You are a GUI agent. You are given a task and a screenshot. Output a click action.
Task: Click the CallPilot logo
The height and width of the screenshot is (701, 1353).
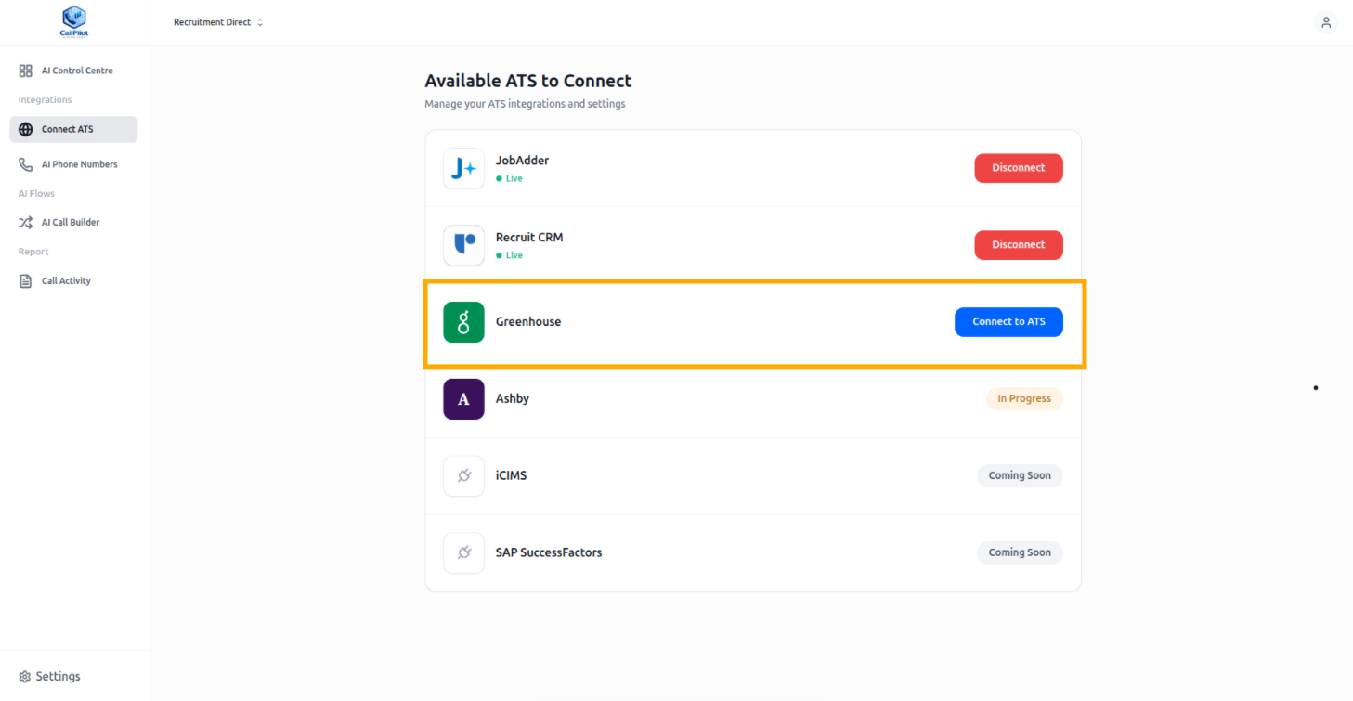[74, 22]
